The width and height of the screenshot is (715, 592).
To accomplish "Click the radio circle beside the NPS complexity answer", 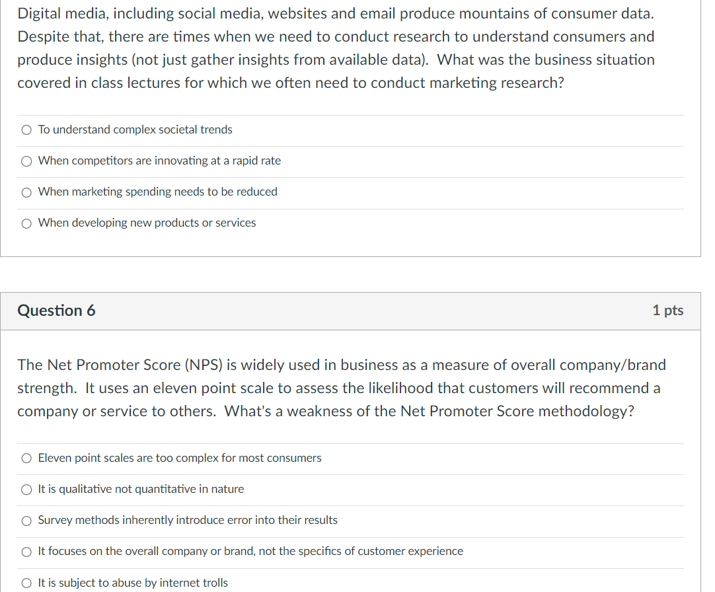I will point(26,458).
